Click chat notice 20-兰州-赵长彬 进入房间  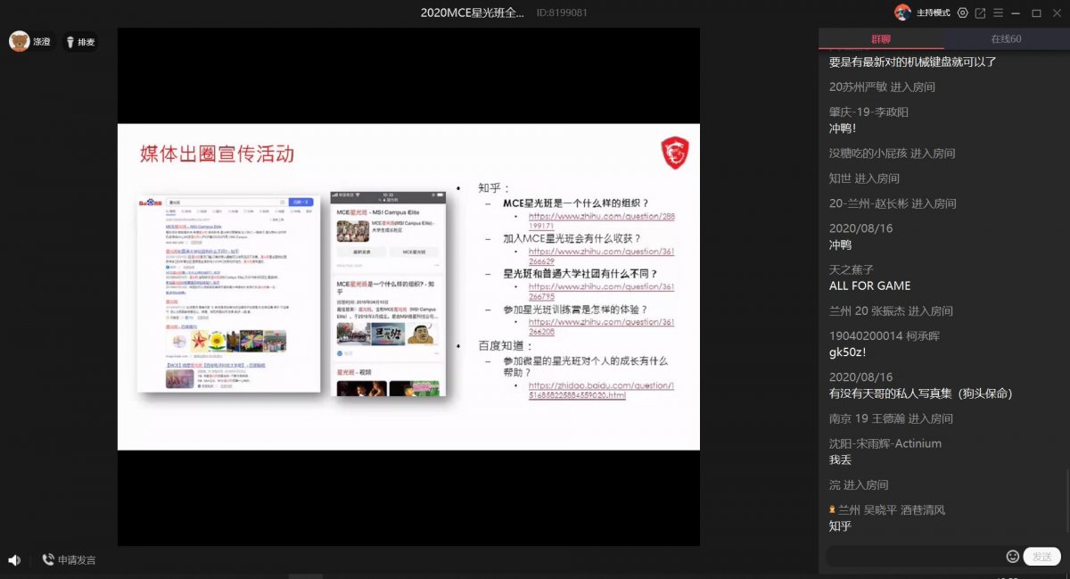(x=893, y=203)
